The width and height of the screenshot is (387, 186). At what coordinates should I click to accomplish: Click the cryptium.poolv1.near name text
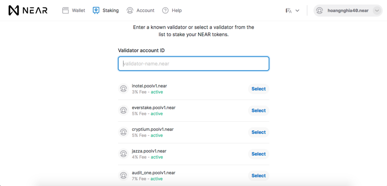pos(153,129)
